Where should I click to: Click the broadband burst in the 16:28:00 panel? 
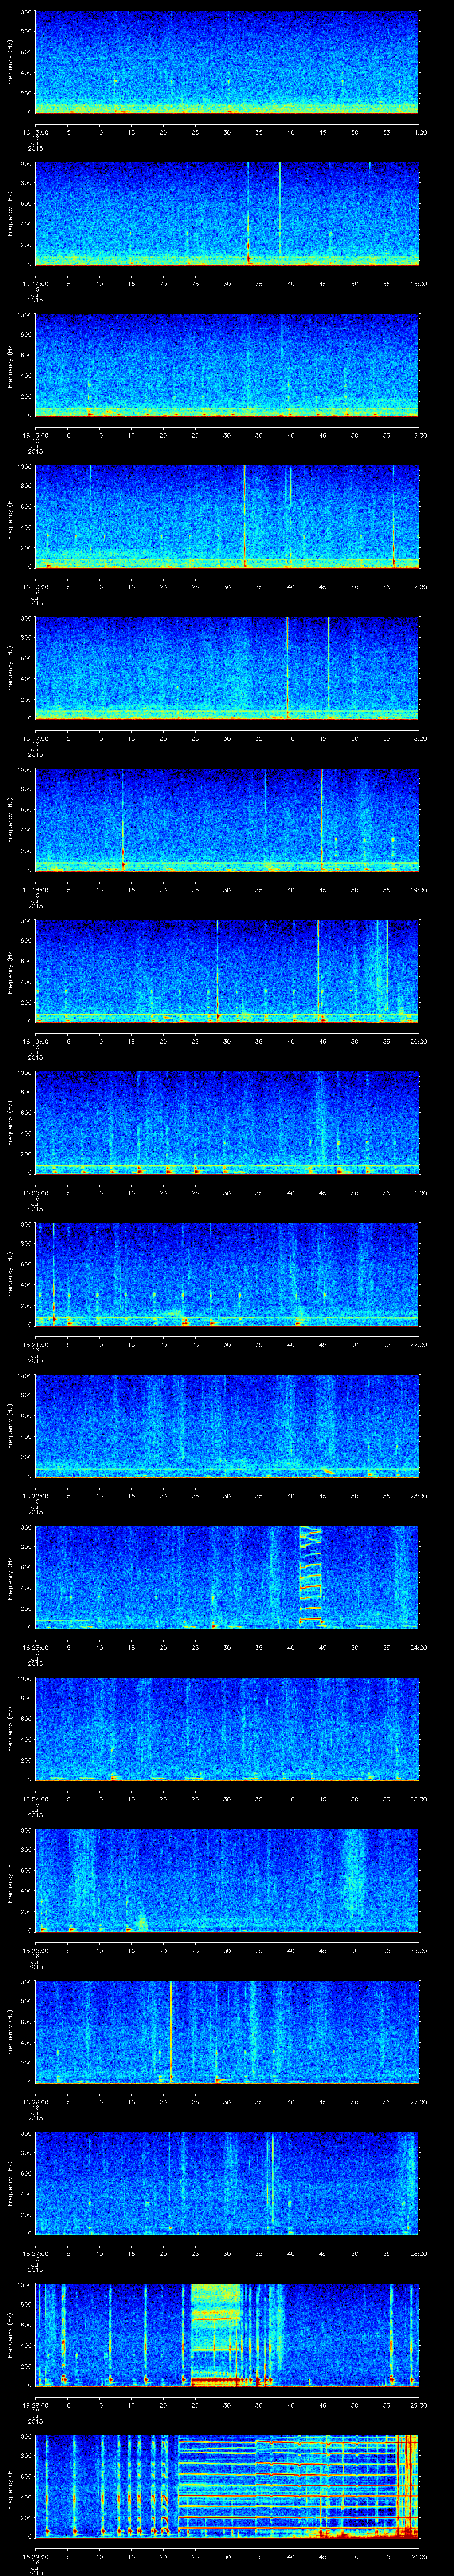click(215, 2334)
